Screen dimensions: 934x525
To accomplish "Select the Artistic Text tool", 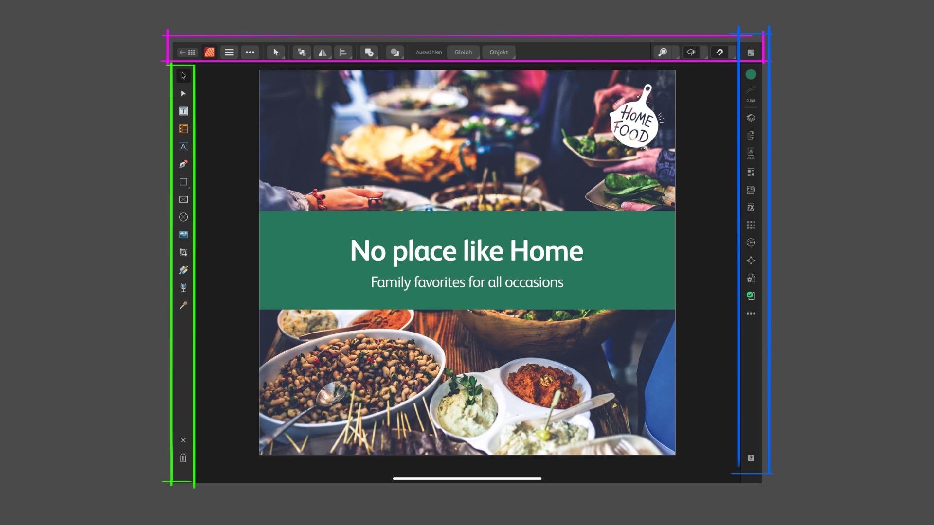I will (183, 146).
